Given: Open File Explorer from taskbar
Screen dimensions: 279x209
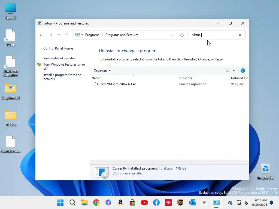Looking at the screenshot, I should [84, 202].
